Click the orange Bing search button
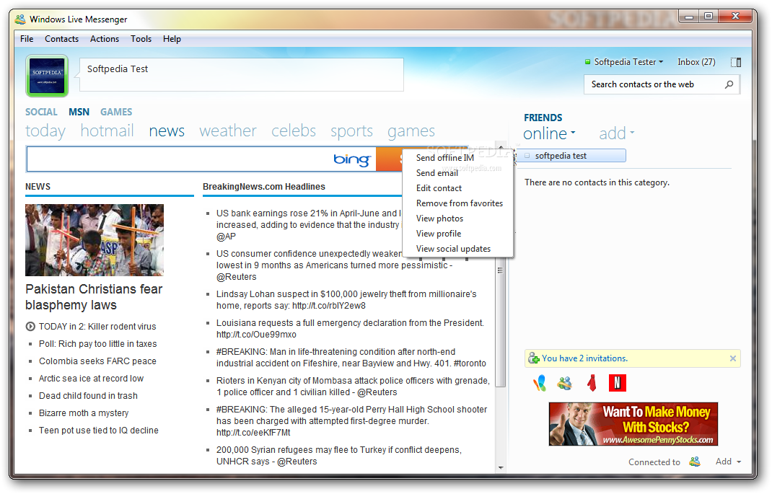The image size is (772, 494). click(390, 159)
